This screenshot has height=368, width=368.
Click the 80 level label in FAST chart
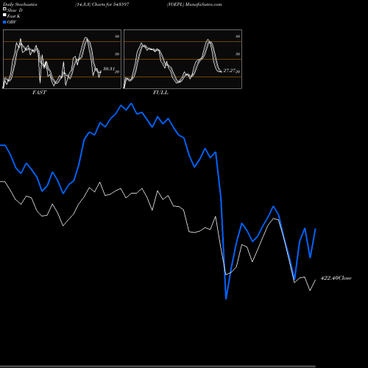(x=117, y=36)
